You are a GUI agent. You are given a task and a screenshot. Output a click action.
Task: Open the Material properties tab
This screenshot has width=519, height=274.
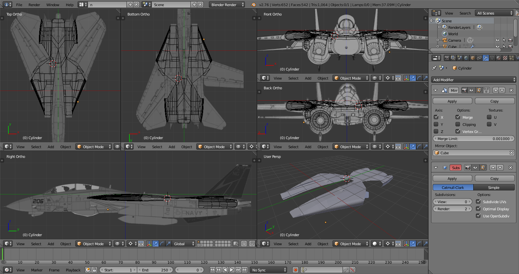[x=499, y=58]
